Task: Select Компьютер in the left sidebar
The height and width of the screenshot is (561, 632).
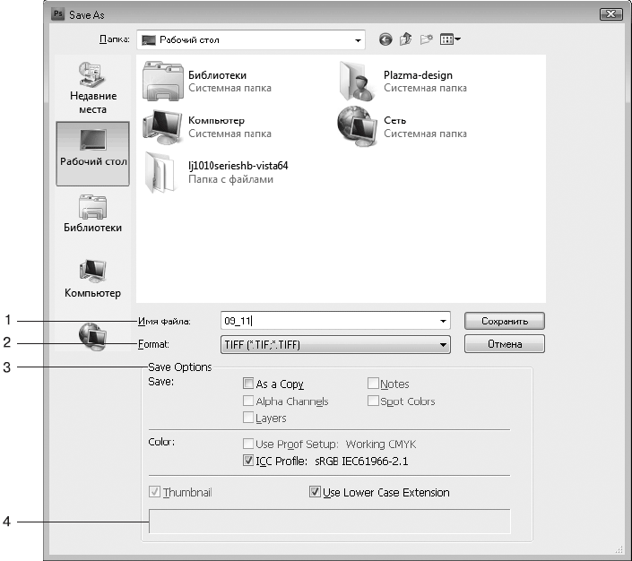Action: click(92, 279)
